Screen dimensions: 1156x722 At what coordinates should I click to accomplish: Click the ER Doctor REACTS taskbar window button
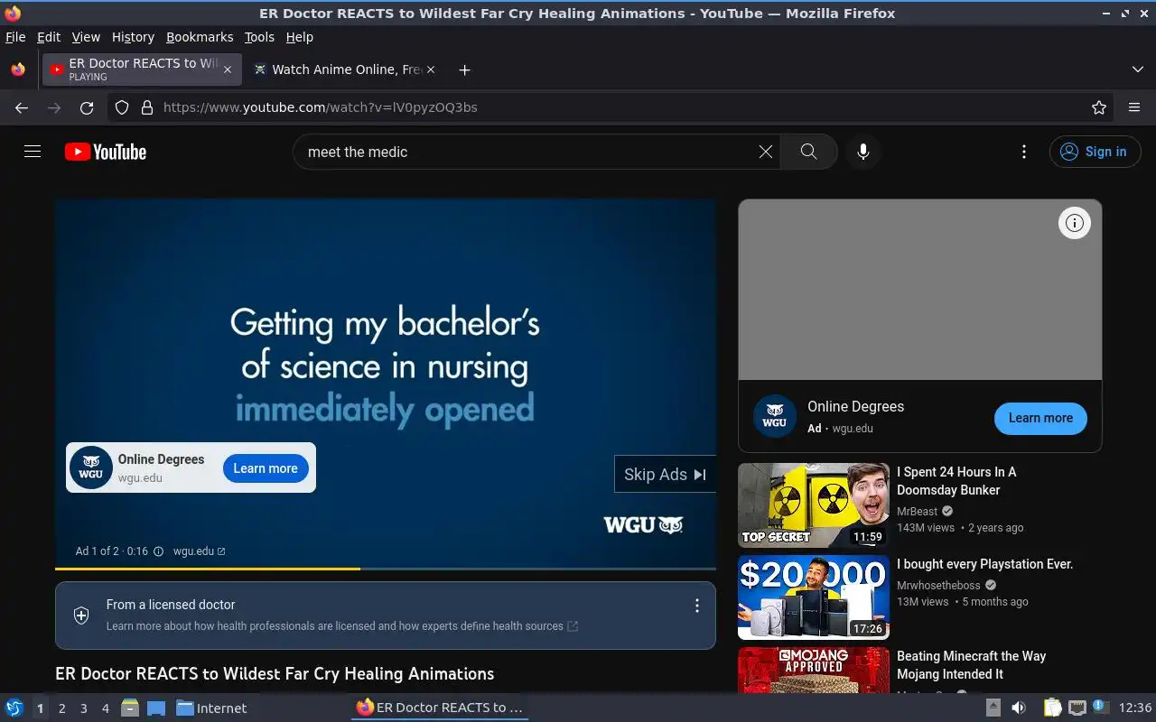click(440, 708)
